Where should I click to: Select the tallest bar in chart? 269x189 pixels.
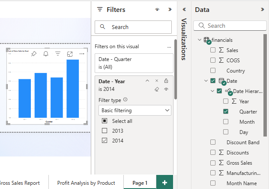tap(72, 88)
